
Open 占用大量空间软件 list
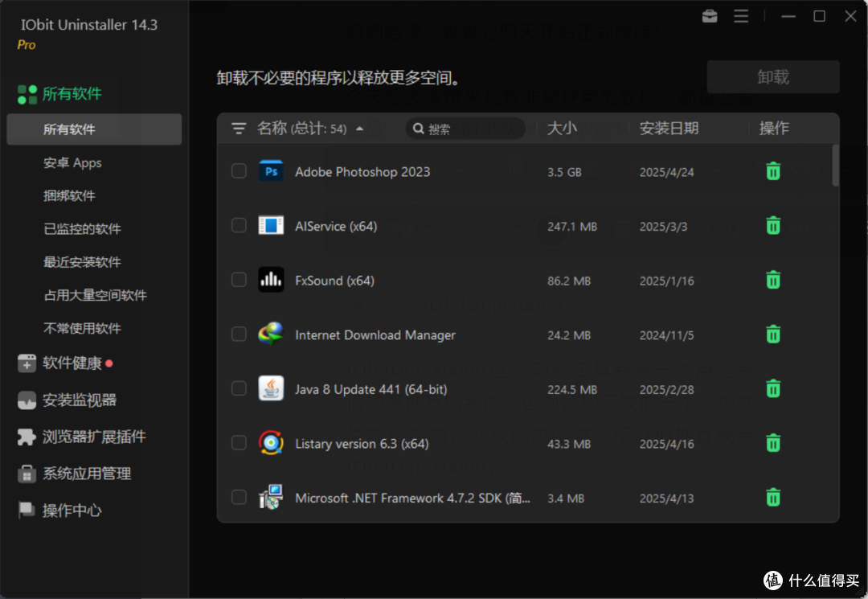pos(95,296)
